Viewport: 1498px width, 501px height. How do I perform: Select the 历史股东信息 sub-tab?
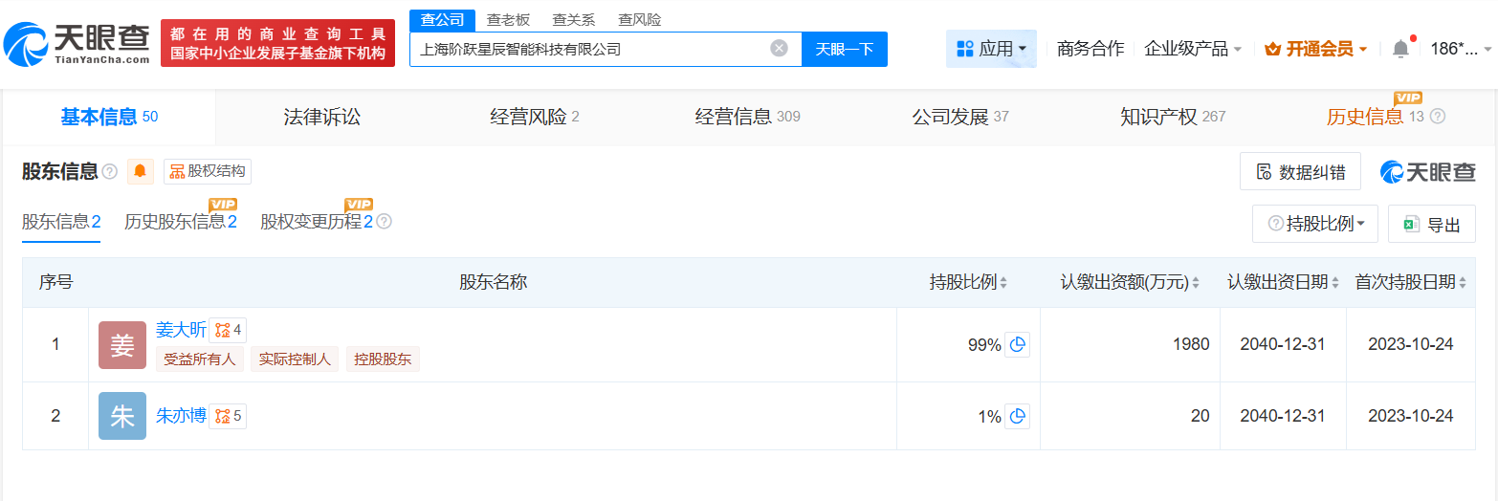coord(180,222)
